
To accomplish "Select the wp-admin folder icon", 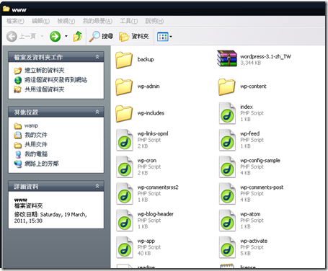I will 124,86.
